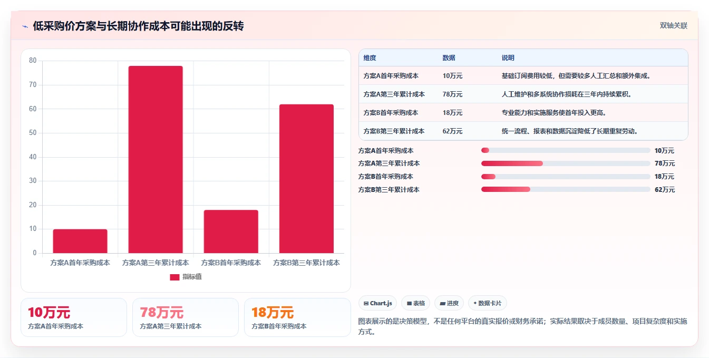Select the Chart.js tag chip
Image resolution: width=709 pixels, height=358 pixels.
coord(377,303)
